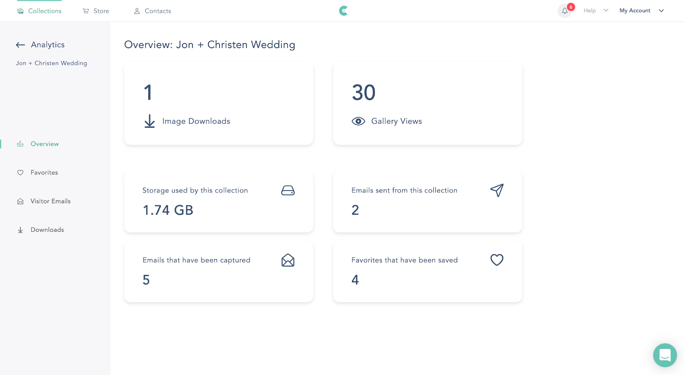
Task: Click Storage used by this collection
Action: (195, 191)
